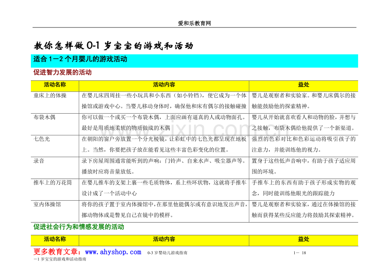
Task: Click the 室内体操馆 activity cell
Action: click(x=47, y=204)
